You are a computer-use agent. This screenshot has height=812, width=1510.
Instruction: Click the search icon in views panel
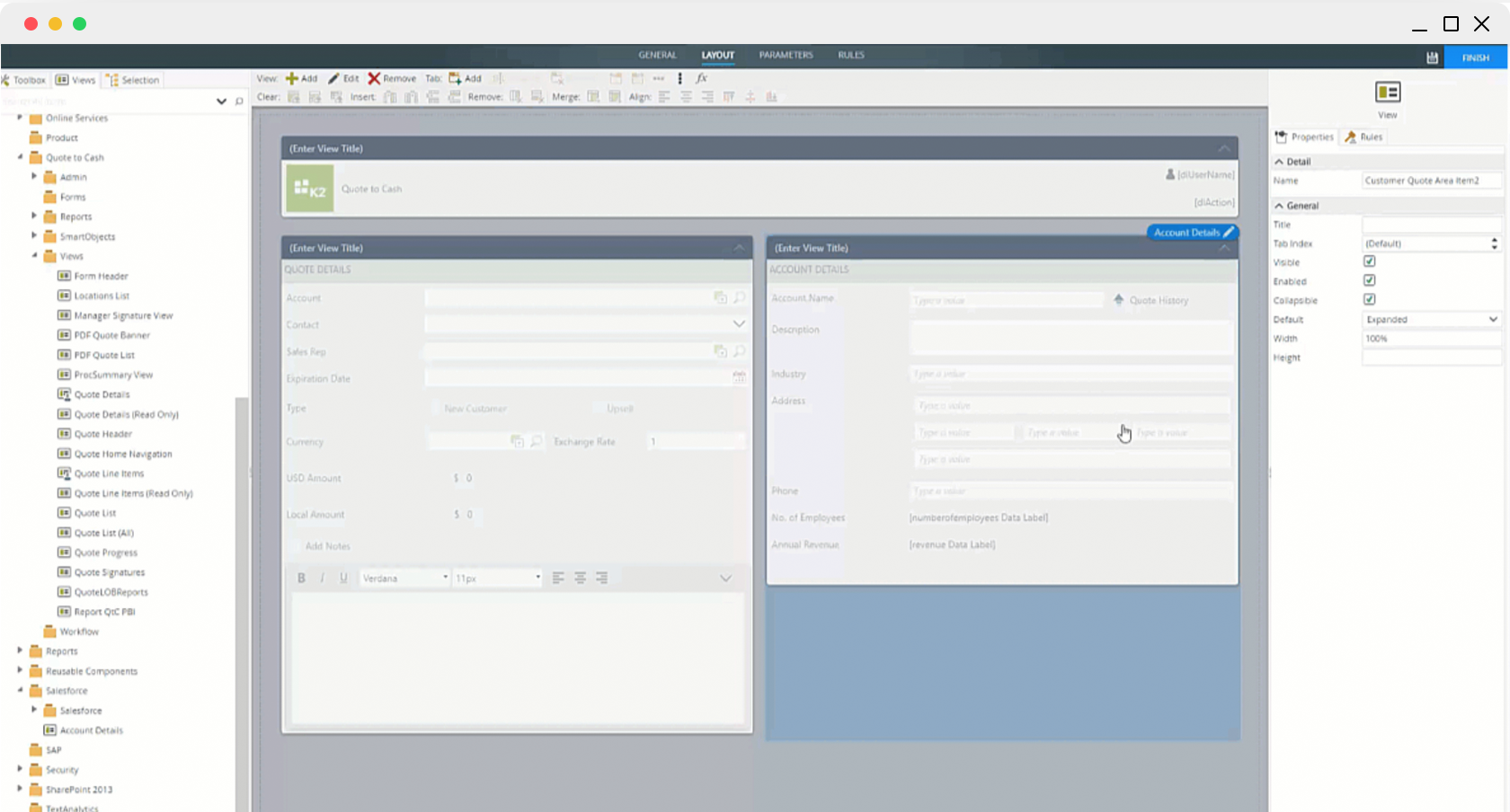point(239,101)
